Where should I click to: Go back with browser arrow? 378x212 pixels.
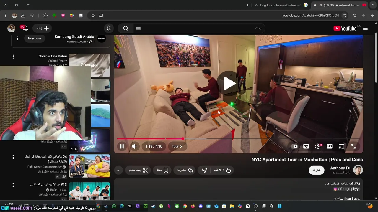pyautogui.click(x=372, y=16)
